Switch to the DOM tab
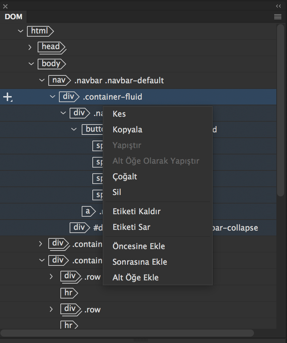The image size is (287, 343). pyautogui.click(x=13, y=17)
